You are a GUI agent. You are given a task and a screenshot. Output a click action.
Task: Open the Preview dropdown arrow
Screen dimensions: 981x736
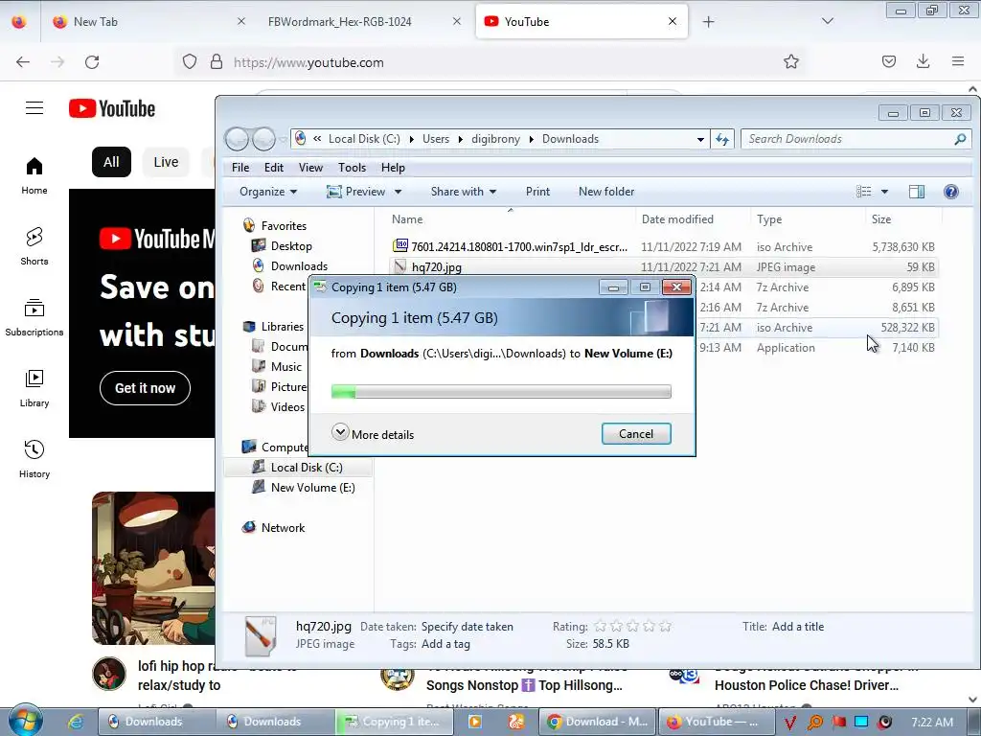398,192
